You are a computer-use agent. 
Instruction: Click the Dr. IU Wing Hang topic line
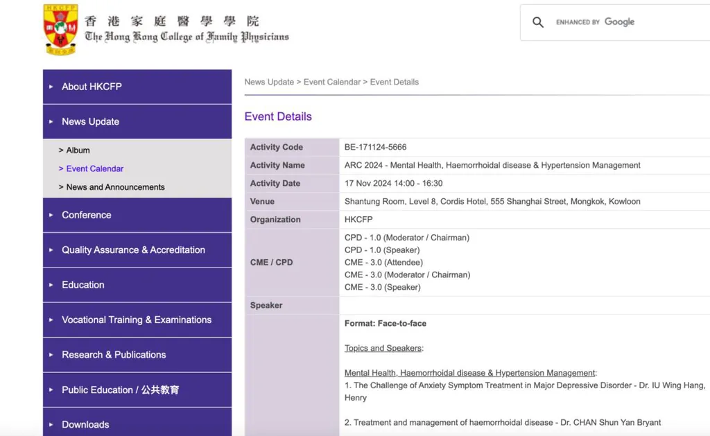coord(525,392)
